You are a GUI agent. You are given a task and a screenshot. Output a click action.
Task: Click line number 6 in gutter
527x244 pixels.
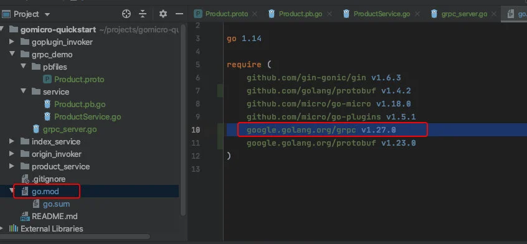[x=197, y=78]
